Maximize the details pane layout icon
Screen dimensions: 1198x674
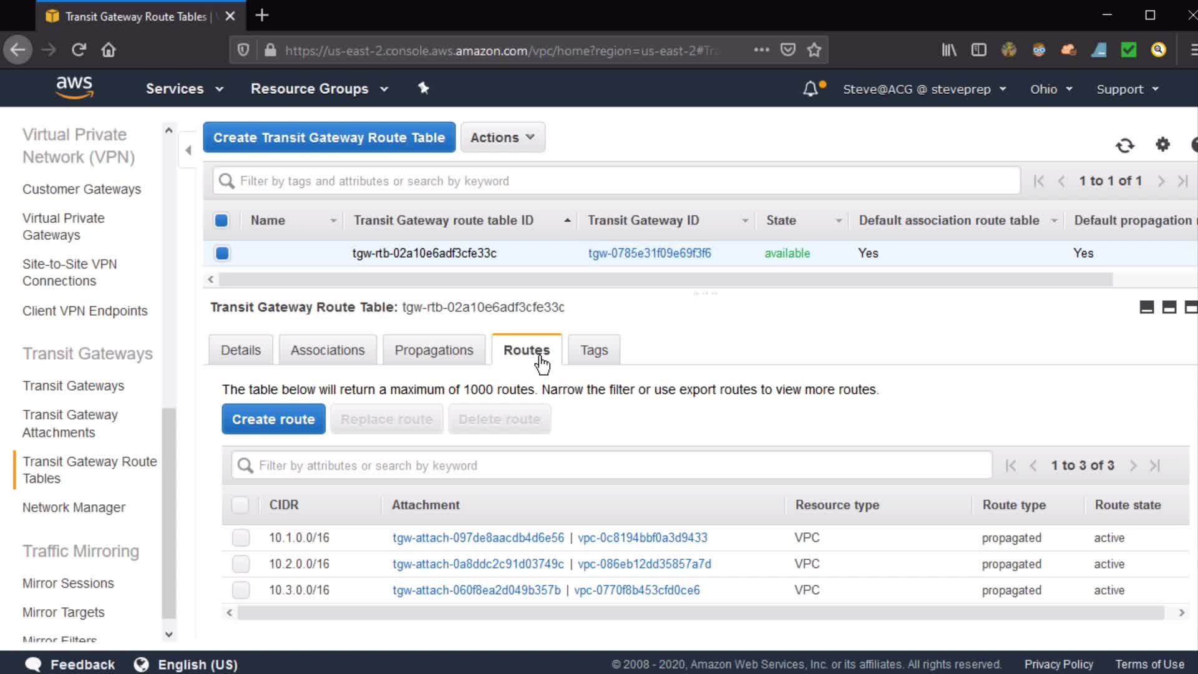coord(1190,307)
